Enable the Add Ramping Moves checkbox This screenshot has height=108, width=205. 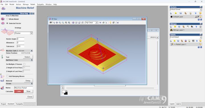pos(7,76)
